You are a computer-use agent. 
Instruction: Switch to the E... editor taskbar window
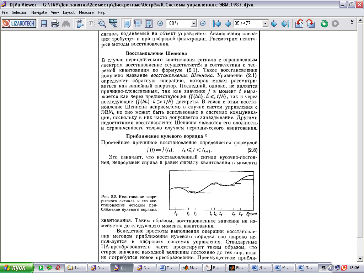tap(214, 268)
